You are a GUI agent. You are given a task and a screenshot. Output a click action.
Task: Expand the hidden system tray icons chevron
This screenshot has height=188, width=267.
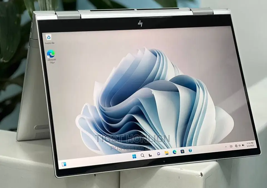226,146
